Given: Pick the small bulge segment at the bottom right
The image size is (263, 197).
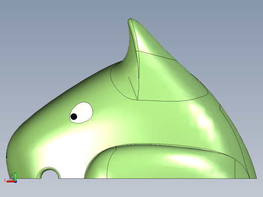Looking at the screenshot, I should (x=240, y=171).
